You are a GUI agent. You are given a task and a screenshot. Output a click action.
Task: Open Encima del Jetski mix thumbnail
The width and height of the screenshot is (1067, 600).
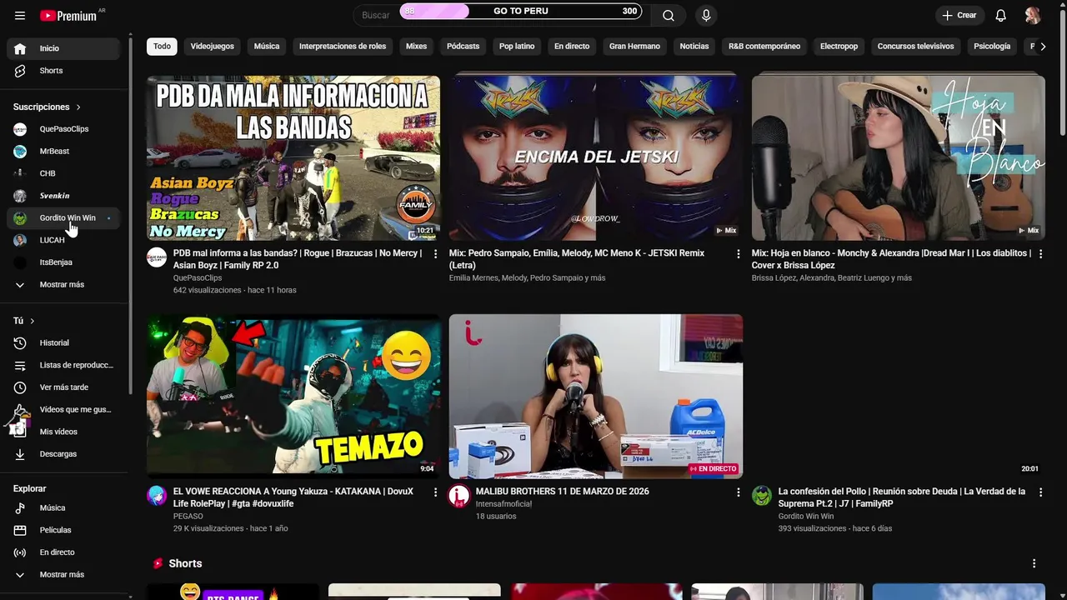pyautogui.click(x=595, y=157)
